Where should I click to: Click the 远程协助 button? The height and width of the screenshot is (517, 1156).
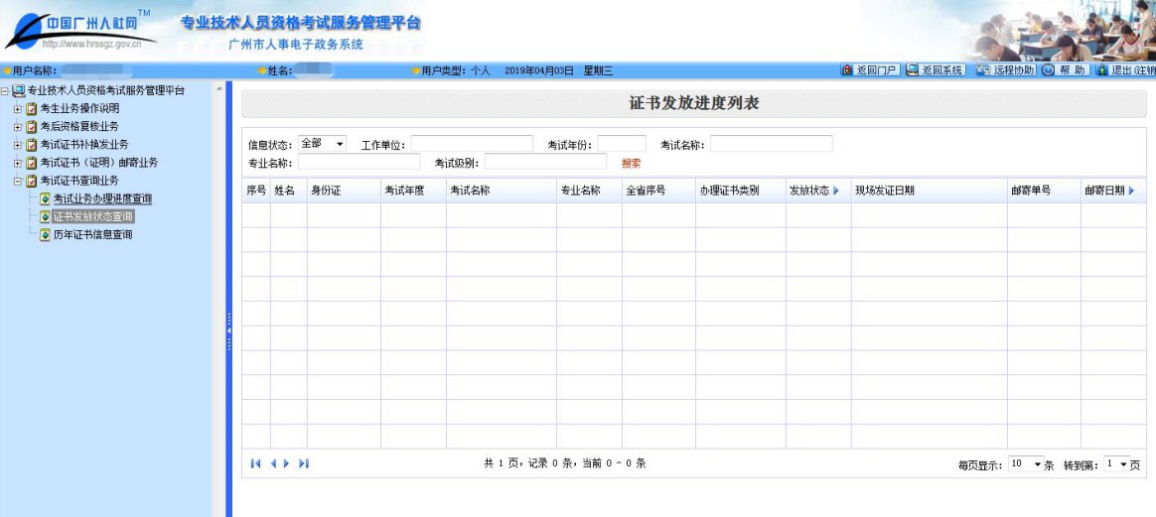click(x=1005, y=70)
